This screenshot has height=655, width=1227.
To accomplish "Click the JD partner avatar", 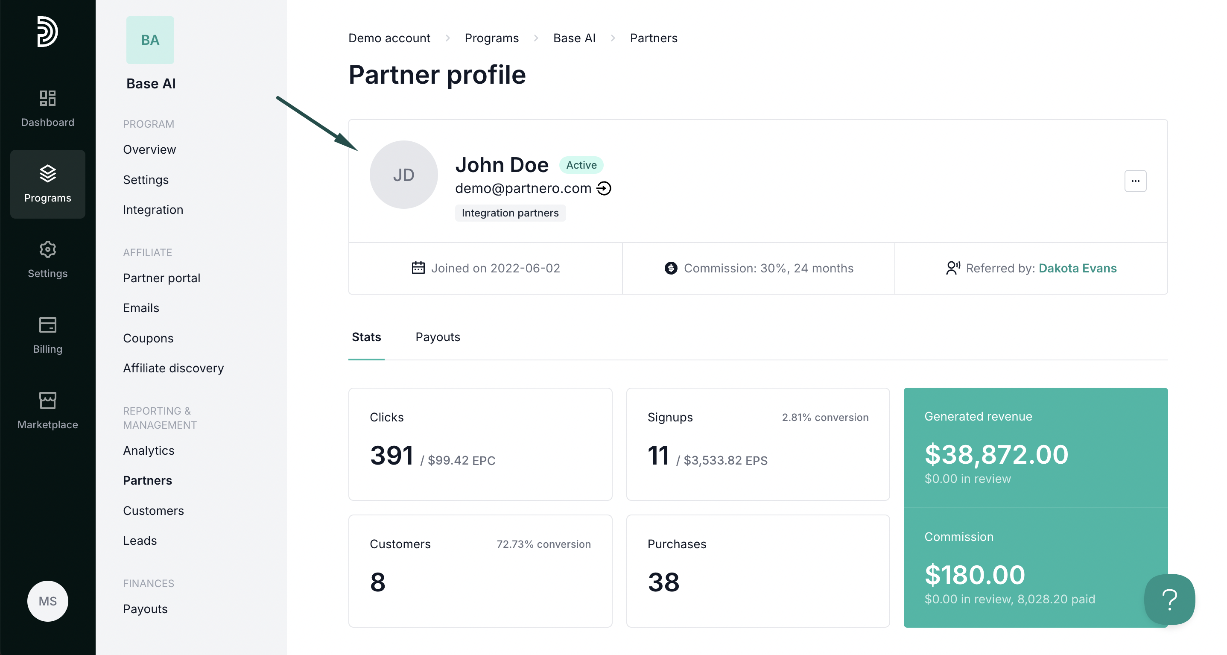I will (x=403, y=175).
